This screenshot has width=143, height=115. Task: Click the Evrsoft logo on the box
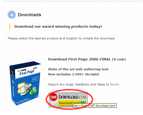click(22, 71)
